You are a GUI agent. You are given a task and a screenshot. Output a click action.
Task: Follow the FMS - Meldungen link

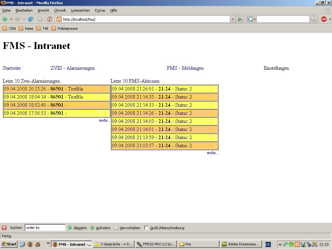coord(185,68)
